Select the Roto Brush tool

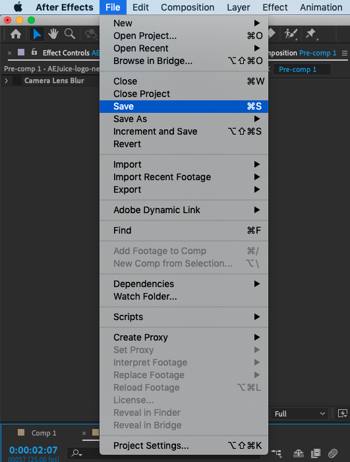(x=291, y=34)
